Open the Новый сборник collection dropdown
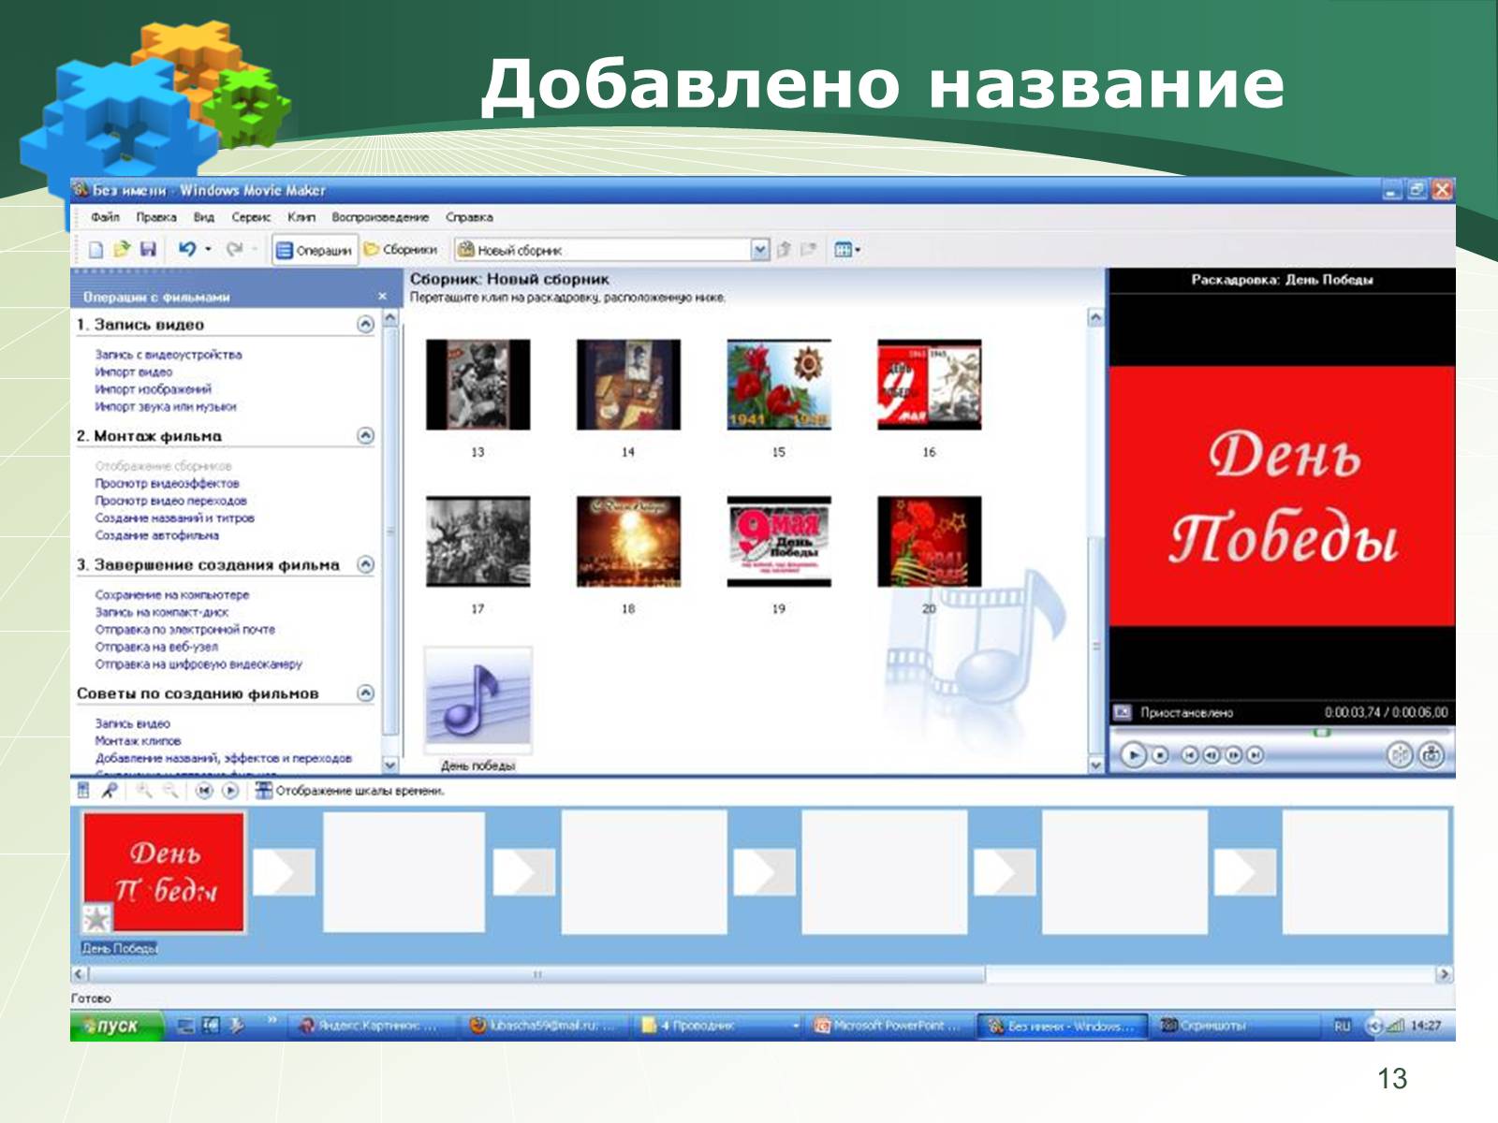The image size is (1498, 1123). (x=759, y=250)
